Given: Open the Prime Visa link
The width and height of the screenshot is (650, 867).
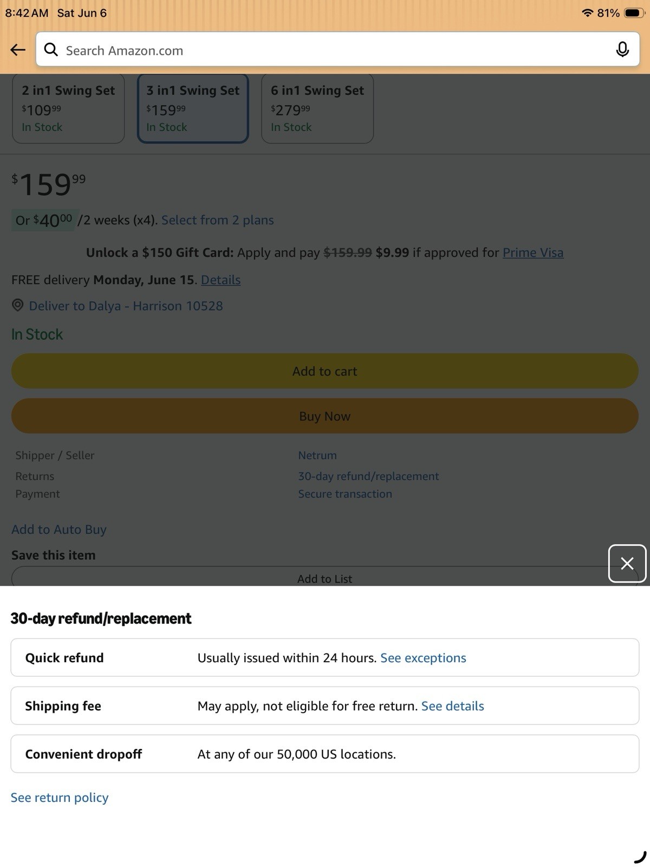Looking at the screenshot, I should 533,253.
